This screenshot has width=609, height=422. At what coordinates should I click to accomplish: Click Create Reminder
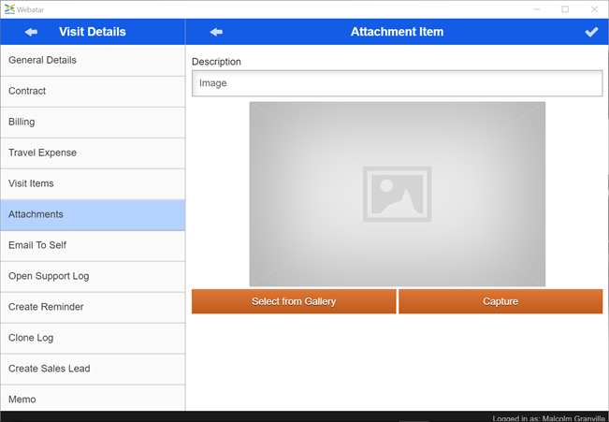point(93,308)
